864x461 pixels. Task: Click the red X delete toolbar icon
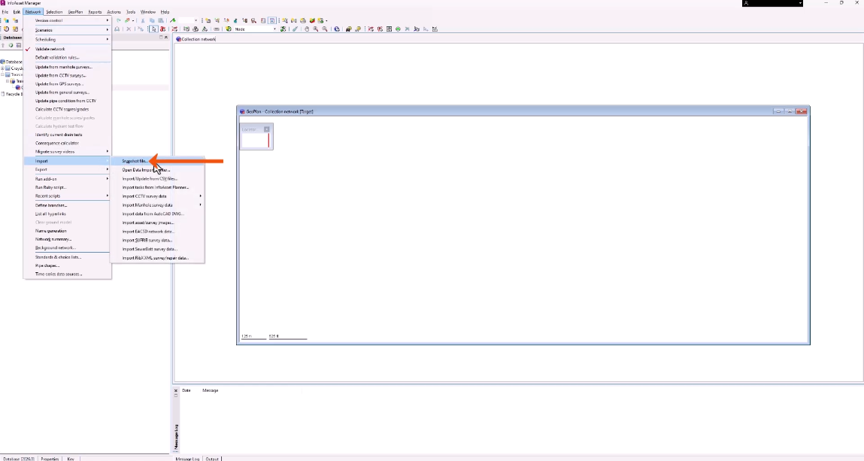click(x=128, y=29)
